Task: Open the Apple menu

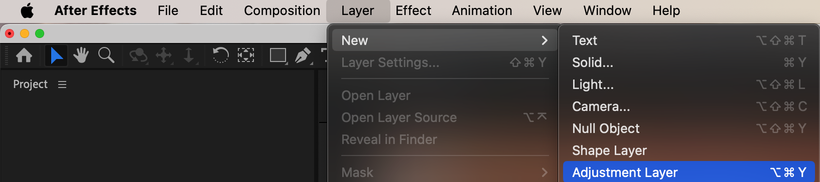Action: pos(27,10)
